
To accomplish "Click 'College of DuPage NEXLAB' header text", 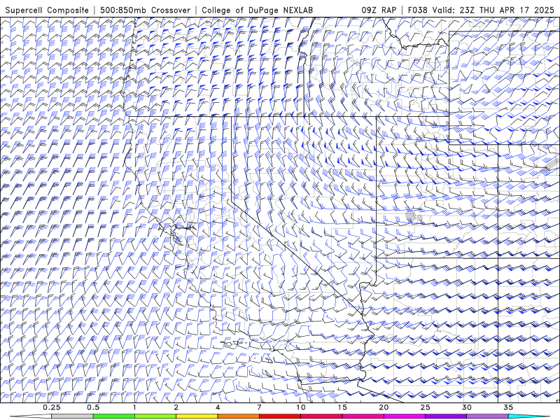I will pyautogui.click(x=257, y=10).
